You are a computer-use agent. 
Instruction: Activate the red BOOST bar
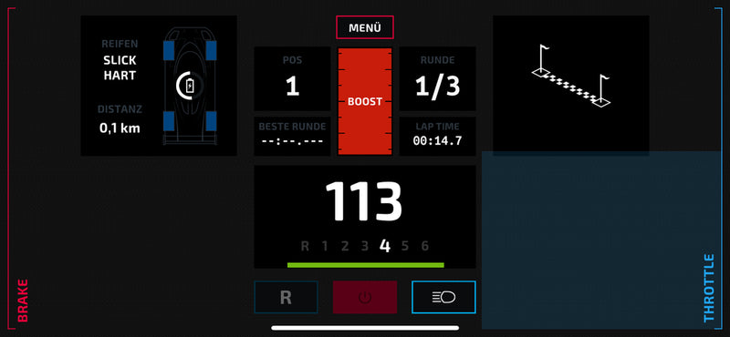[x=365, y=101]
